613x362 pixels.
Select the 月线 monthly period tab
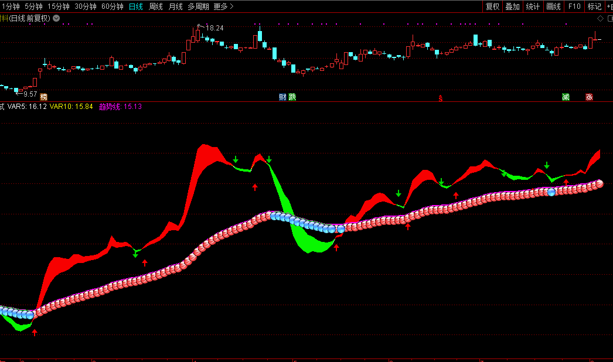(x=175, y=6)
